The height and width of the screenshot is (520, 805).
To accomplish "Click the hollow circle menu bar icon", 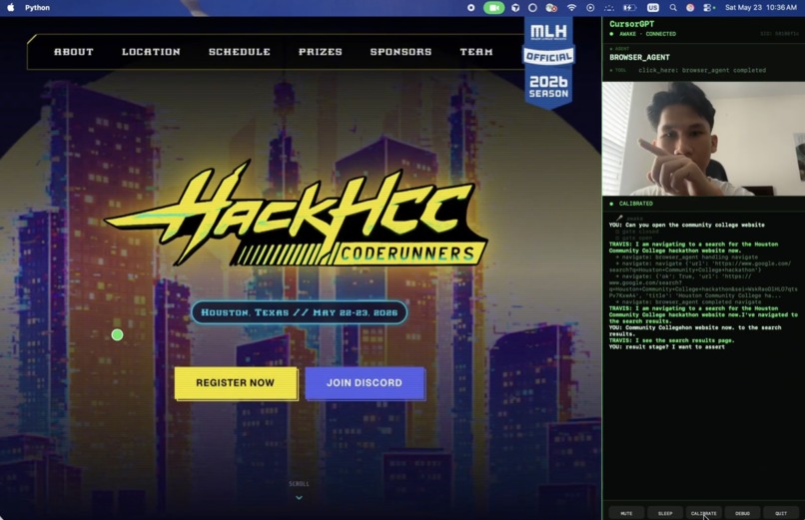I will click(x=532, y=8).
